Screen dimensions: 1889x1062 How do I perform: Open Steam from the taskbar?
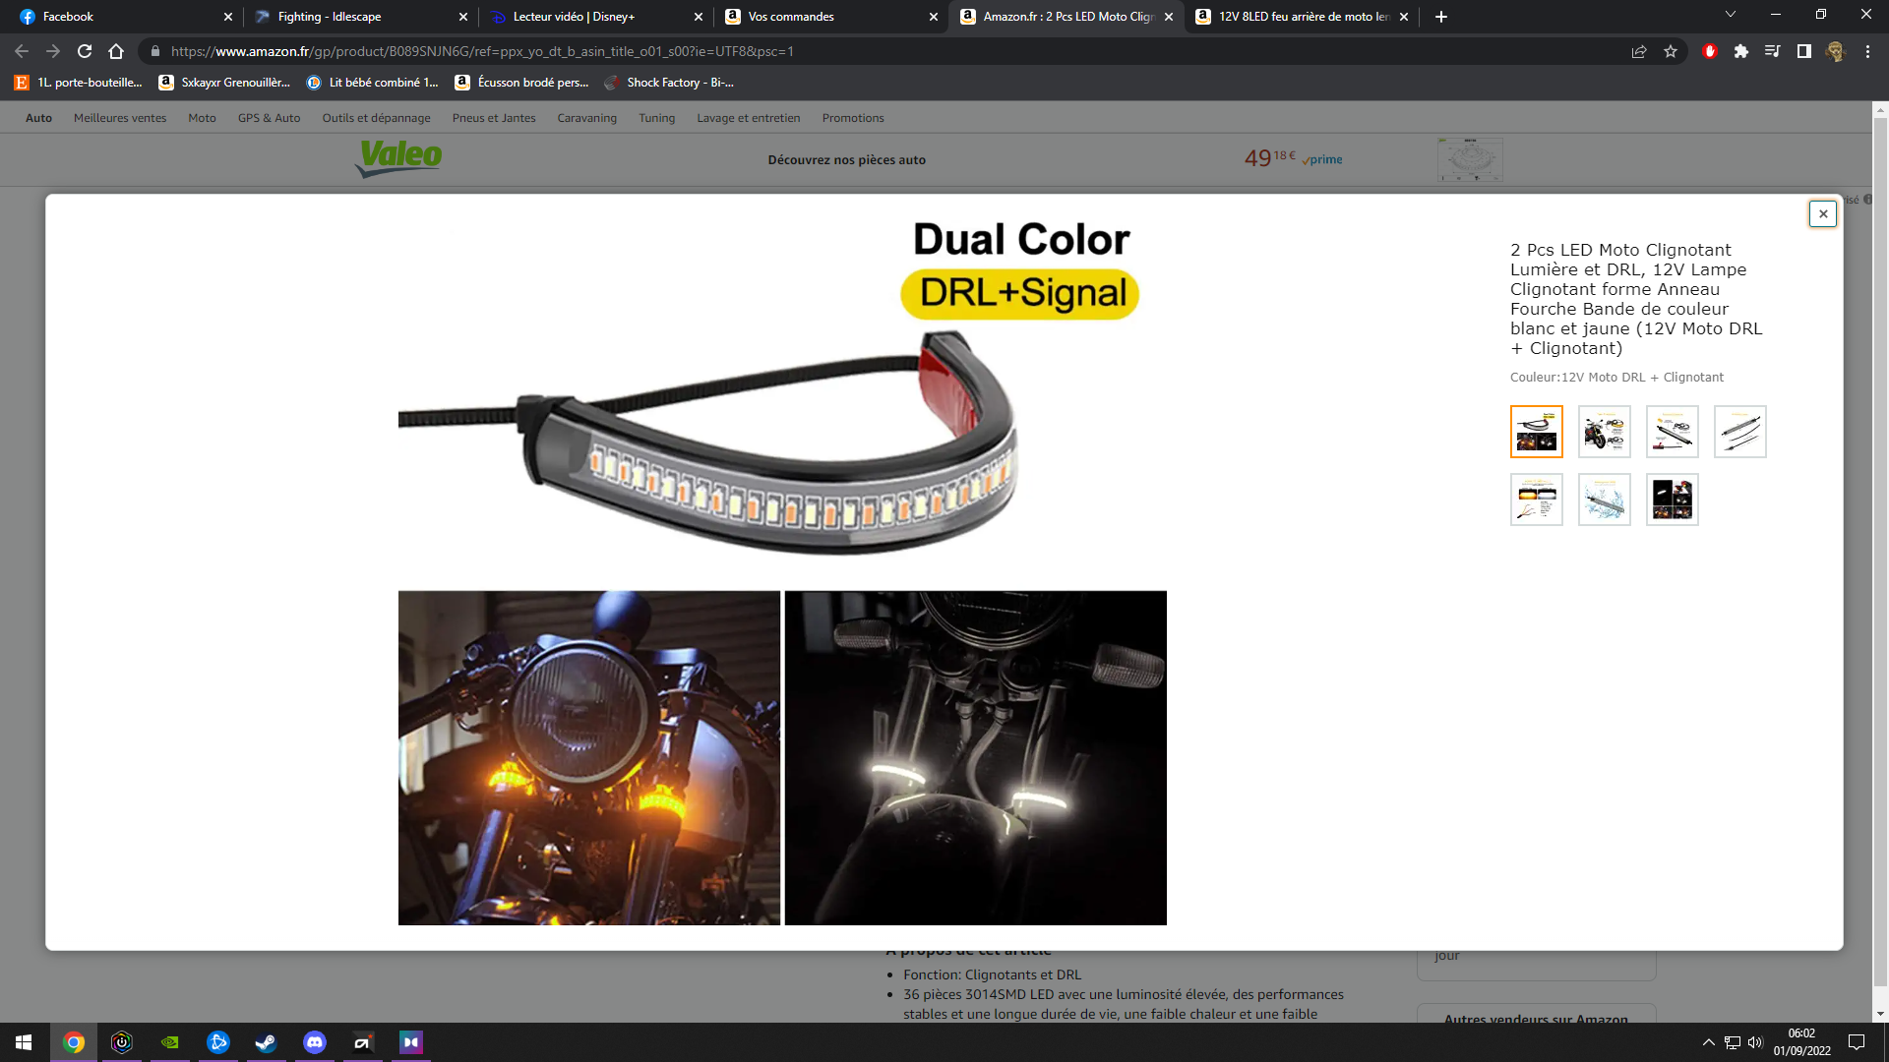[266, 1042]
